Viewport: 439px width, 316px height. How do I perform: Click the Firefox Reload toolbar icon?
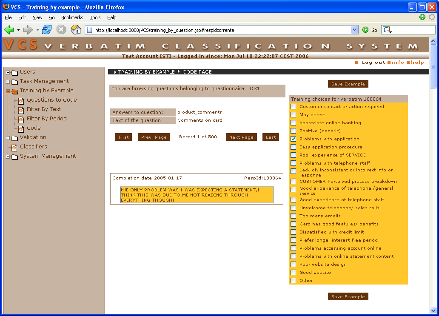coord(47,30)
